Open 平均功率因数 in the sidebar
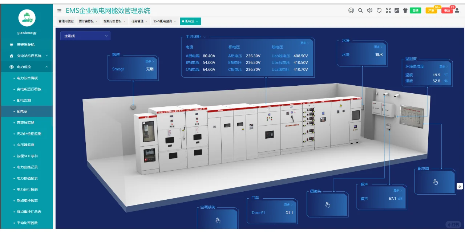This screenshot has width=465, height=232. coord(27,223)
